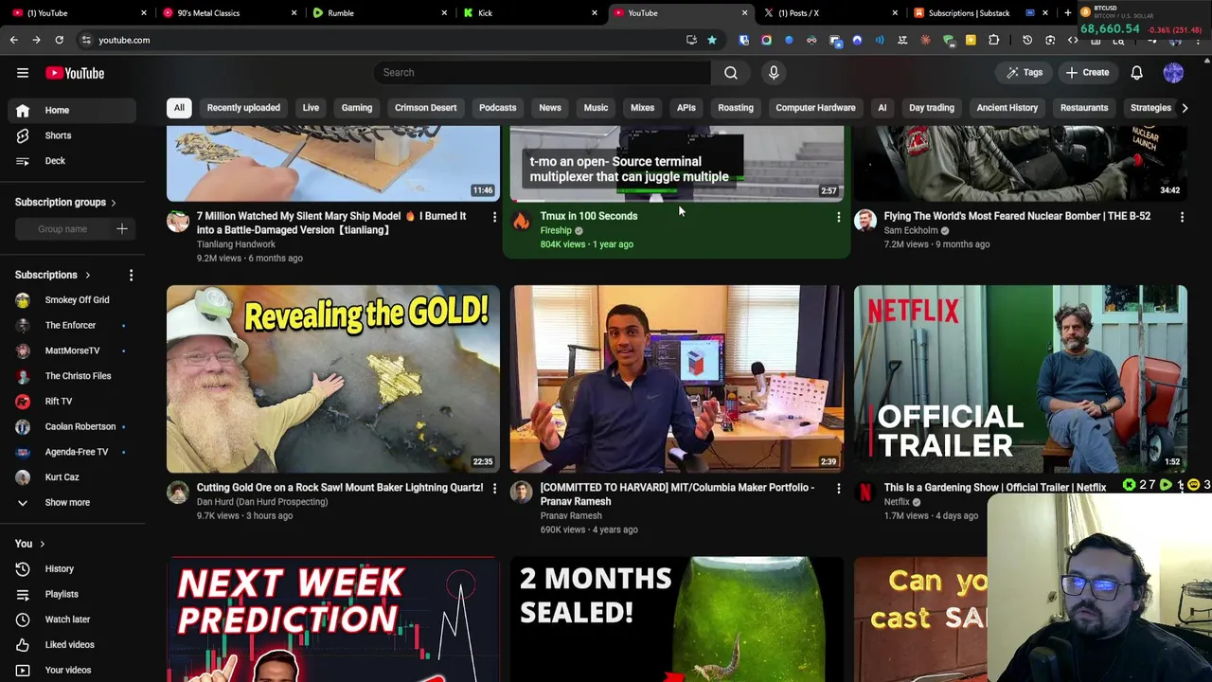Open options for B-52 bomber video
The image size is (1212, 682).
tap(1182, 218)
